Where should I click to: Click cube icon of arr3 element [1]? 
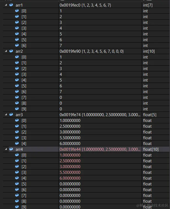point(17,126)
